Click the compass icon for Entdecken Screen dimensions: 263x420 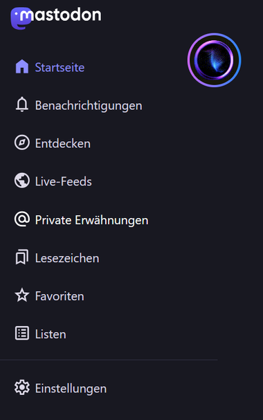click(x=22, y=143)
